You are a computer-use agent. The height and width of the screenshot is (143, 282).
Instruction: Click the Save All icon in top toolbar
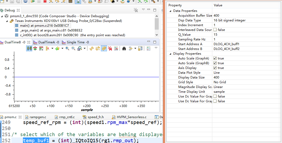pos(18,1)
